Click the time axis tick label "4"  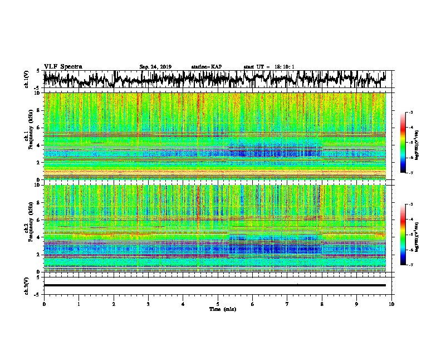click(183, 304)
